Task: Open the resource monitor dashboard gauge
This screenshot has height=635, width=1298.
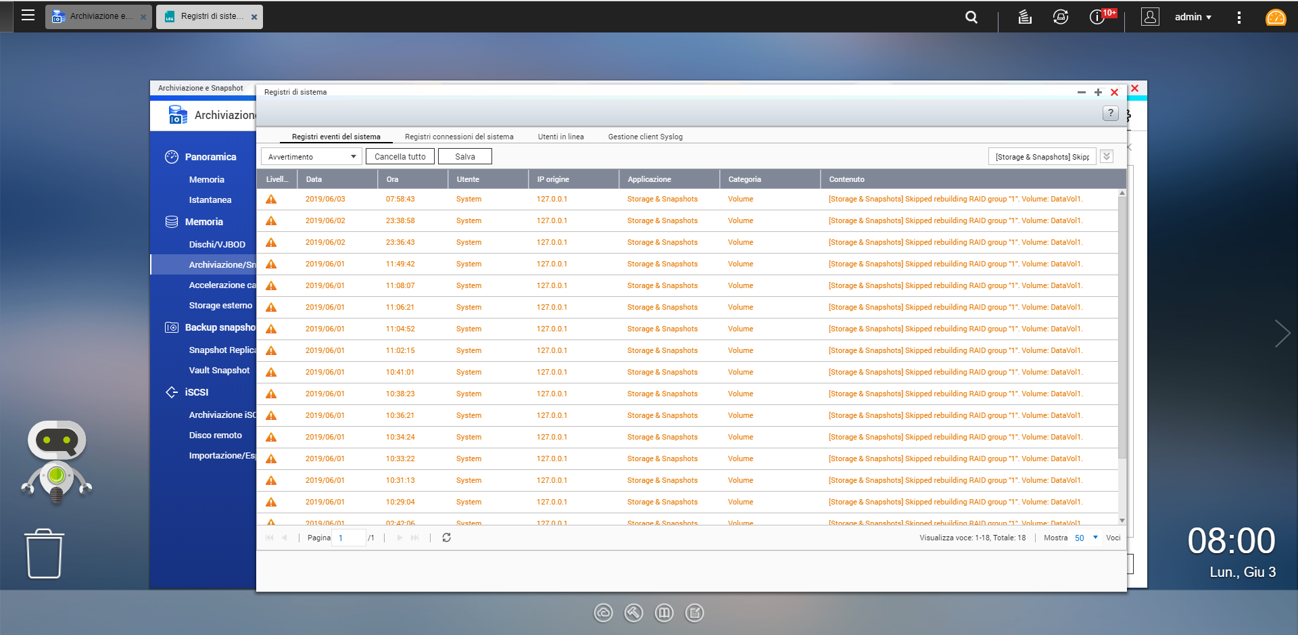Action: pos(1275,18)
